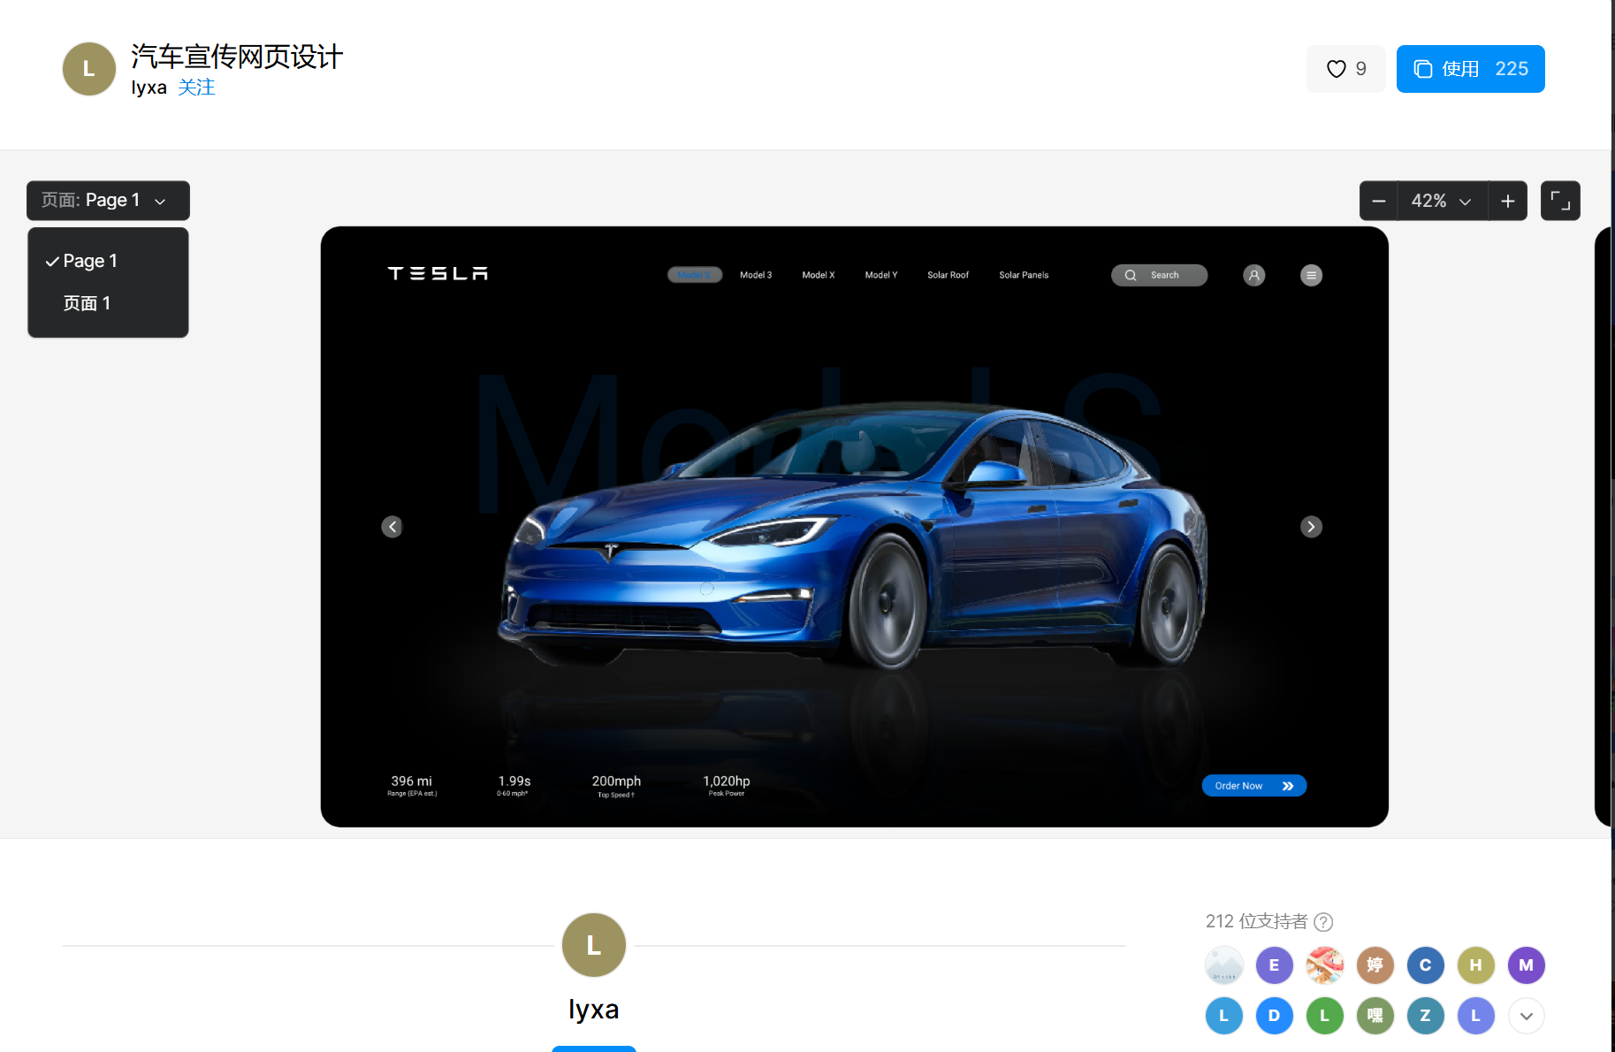Expand the supporters list chevron
The height and width of the screenshot is (1052, 1615).
(1526, 1016)
